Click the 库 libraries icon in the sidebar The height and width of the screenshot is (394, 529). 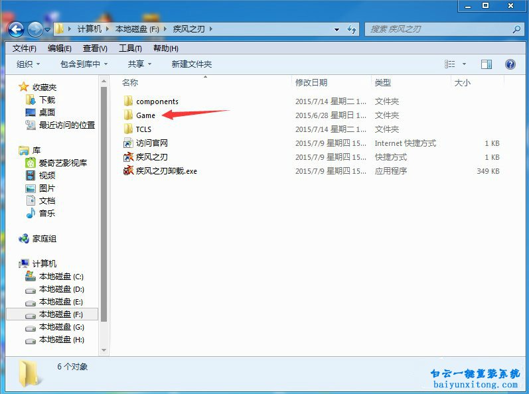click(x=24, y=150)
